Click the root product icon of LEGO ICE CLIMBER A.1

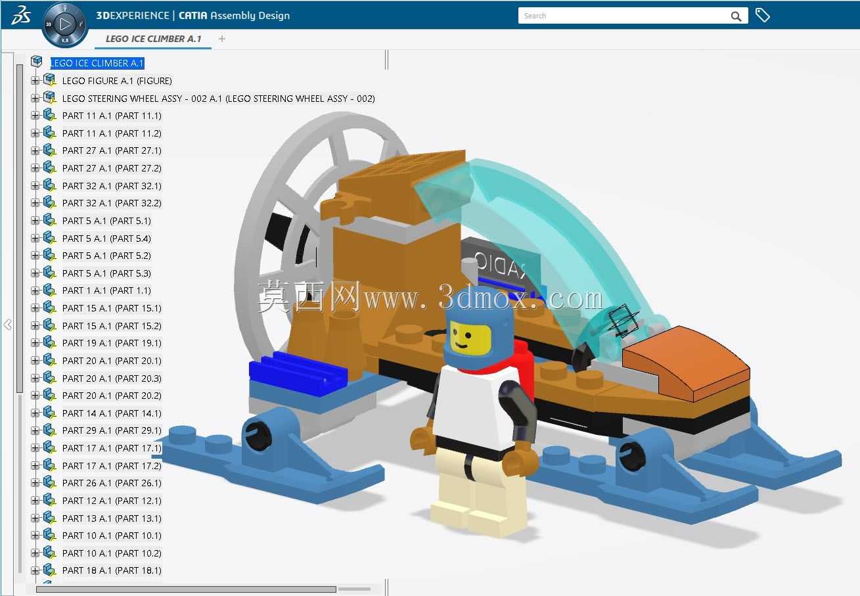pos(37,62)
